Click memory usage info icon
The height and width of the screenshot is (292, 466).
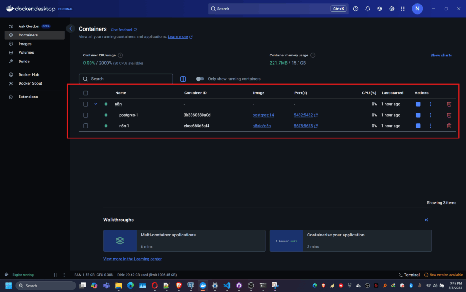coord(313,55)
